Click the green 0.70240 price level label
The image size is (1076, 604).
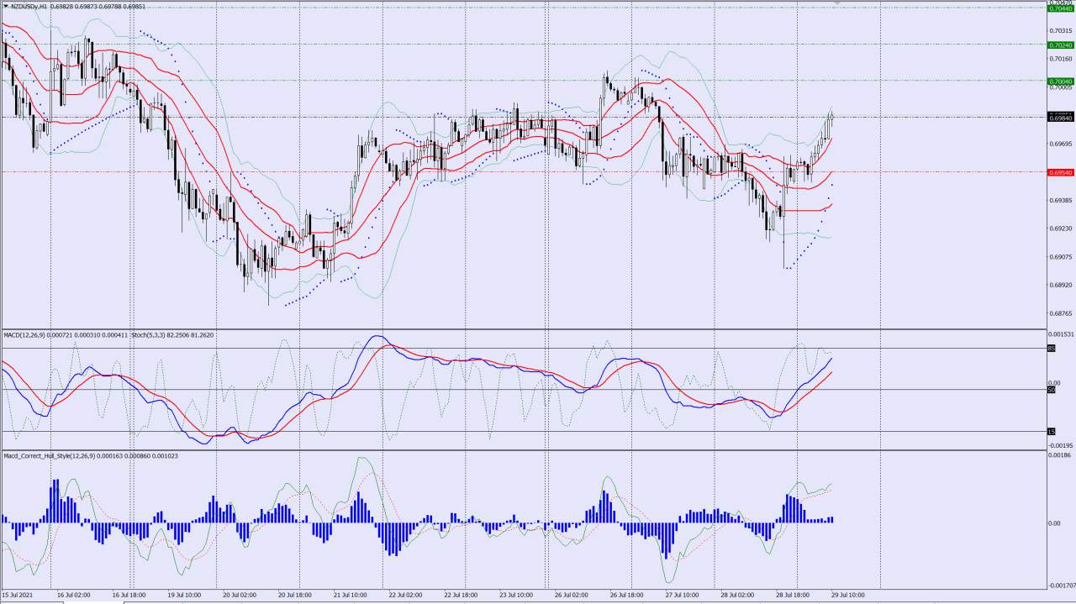(1061, 45)
